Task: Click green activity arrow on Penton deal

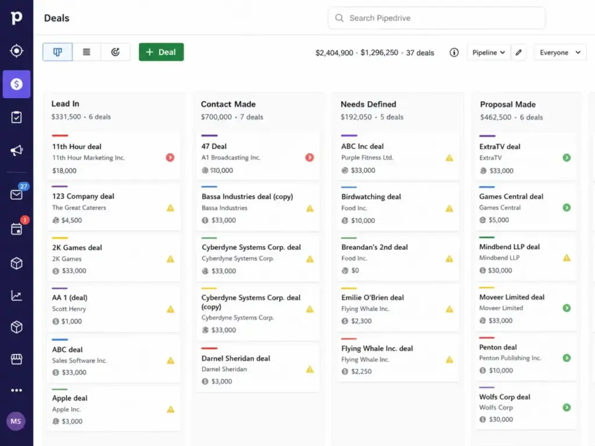Action: click(x=567, y=358)
